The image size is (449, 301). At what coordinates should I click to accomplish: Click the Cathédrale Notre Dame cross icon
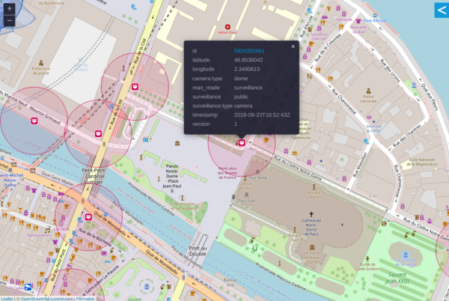tap(311, 214)
